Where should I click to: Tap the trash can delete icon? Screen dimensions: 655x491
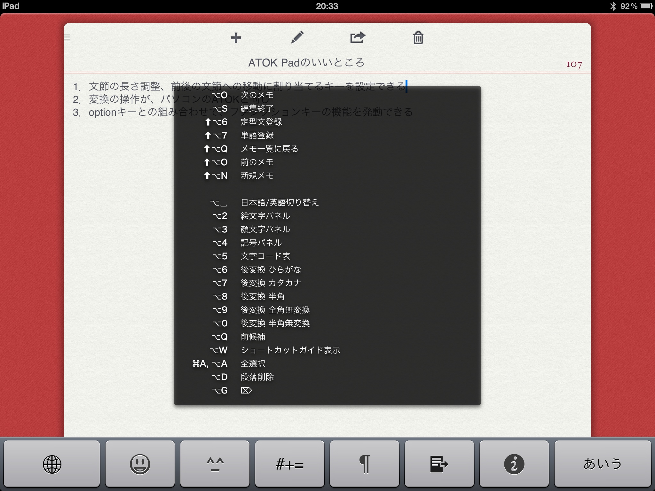coord(418,37)
